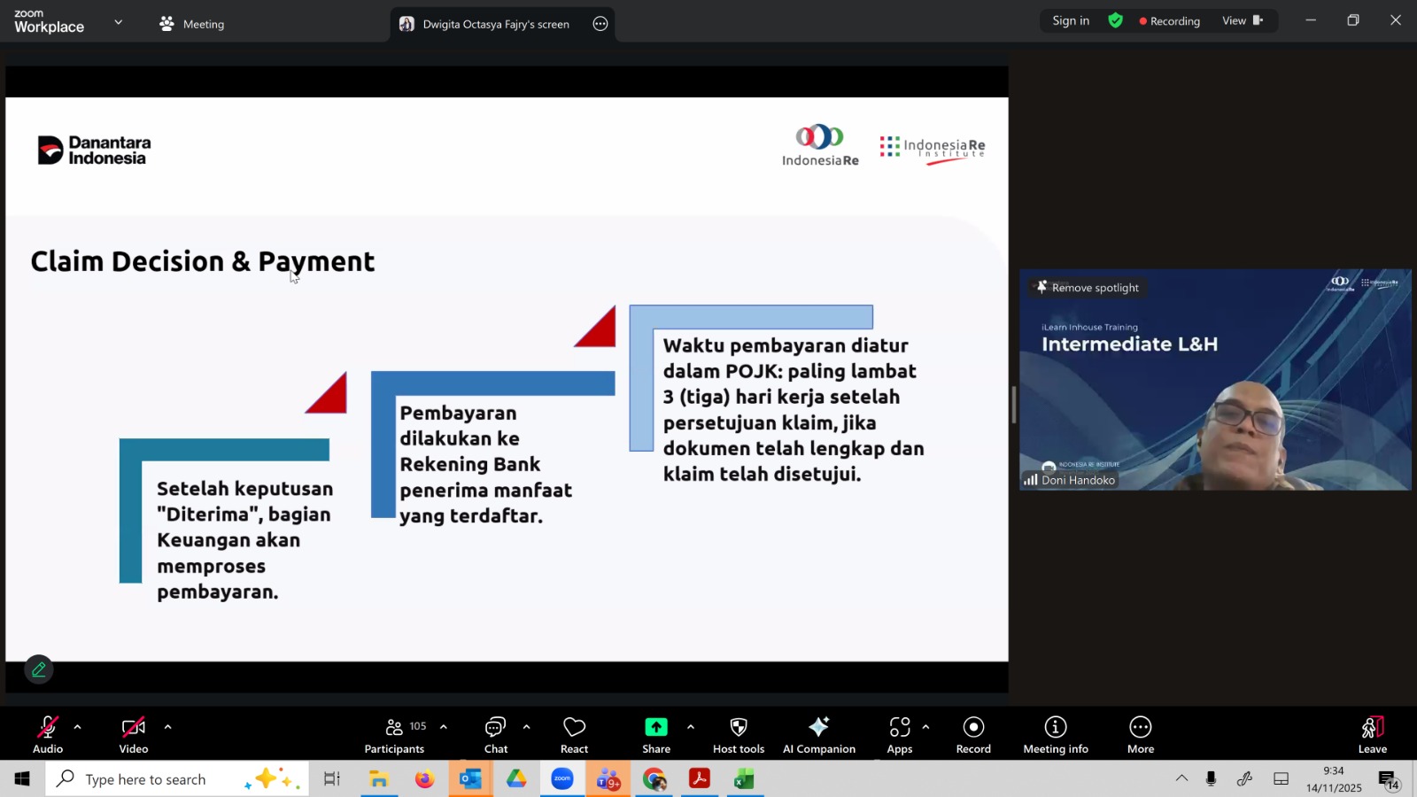Expand audio options arrow next to Audio
The width and height of the screenshot is (1417, 797).
78,727
